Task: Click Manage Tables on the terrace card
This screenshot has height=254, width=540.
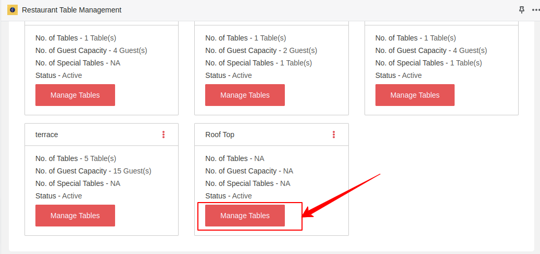Action: 75,216
